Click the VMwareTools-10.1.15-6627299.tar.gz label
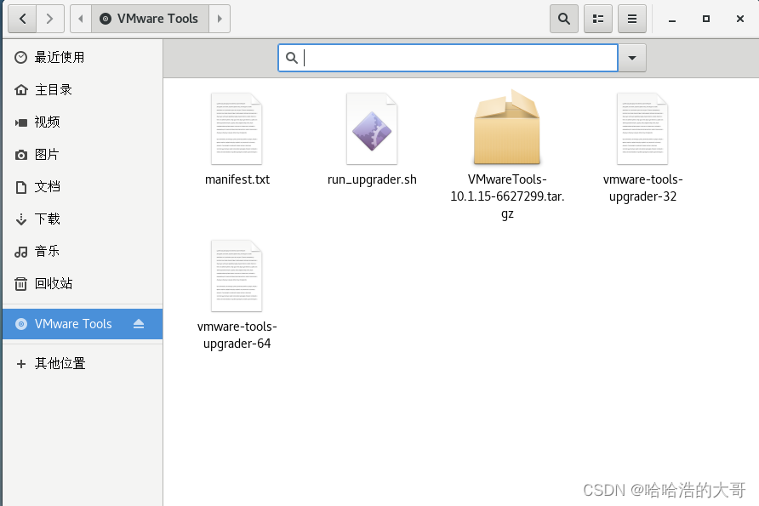 [507, 196]
